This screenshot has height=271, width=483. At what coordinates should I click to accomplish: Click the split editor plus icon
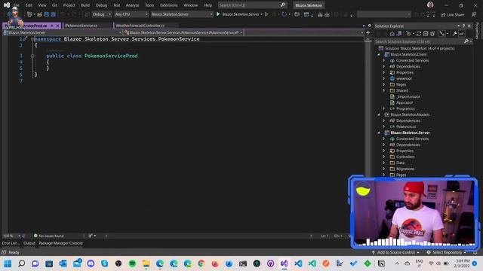[368, 32]
